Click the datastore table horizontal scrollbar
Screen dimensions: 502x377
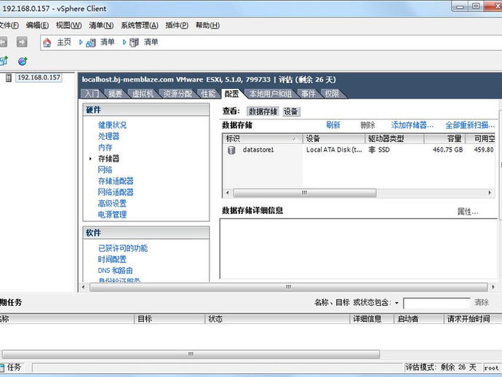[x=305, y=193]
